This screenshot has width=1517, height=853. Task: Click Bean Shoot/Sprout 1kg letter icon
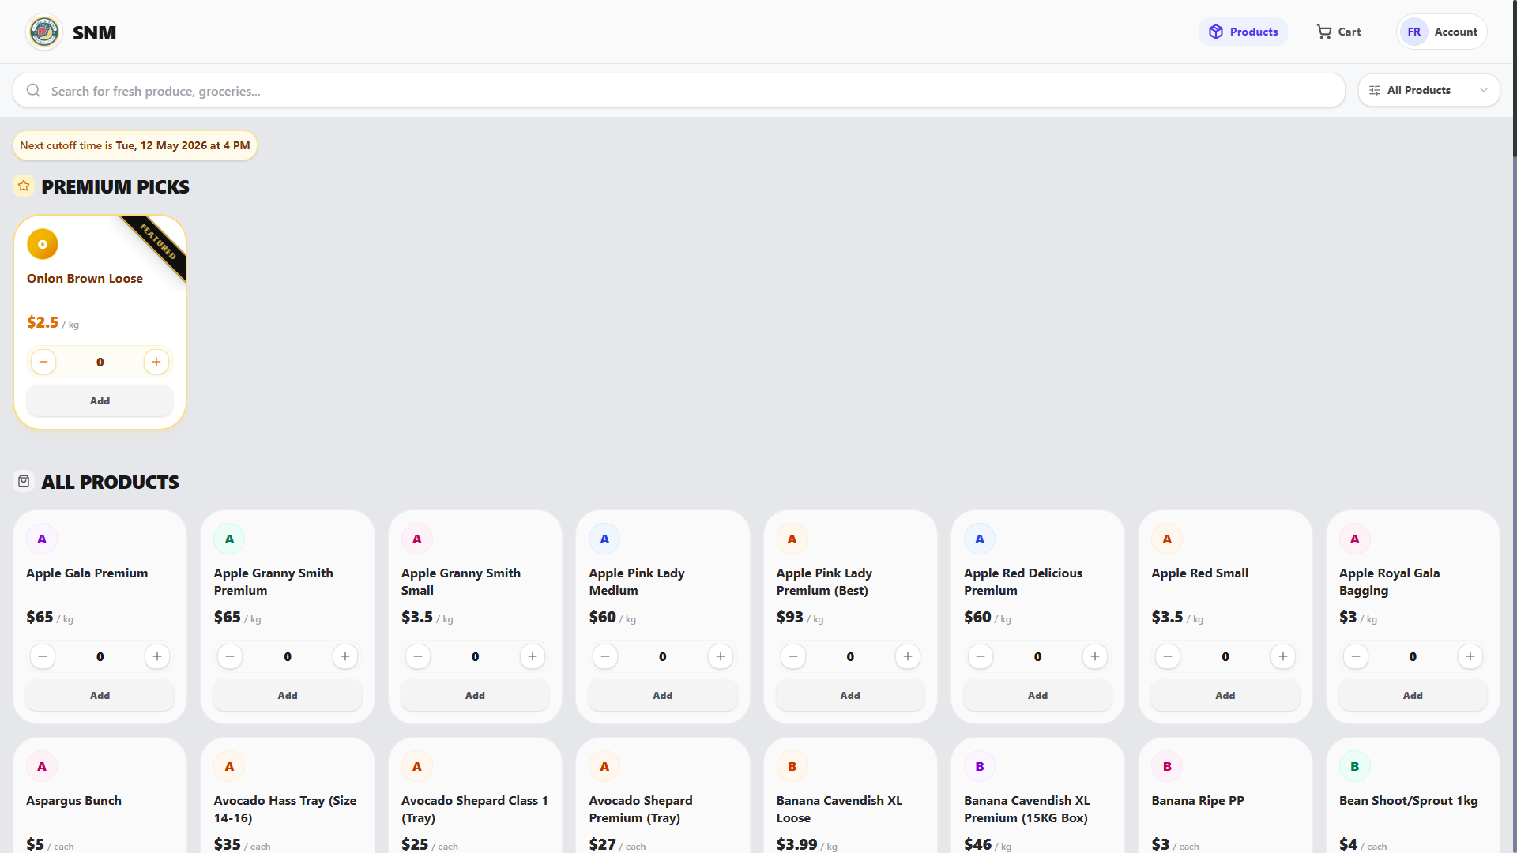(1355, 766)
